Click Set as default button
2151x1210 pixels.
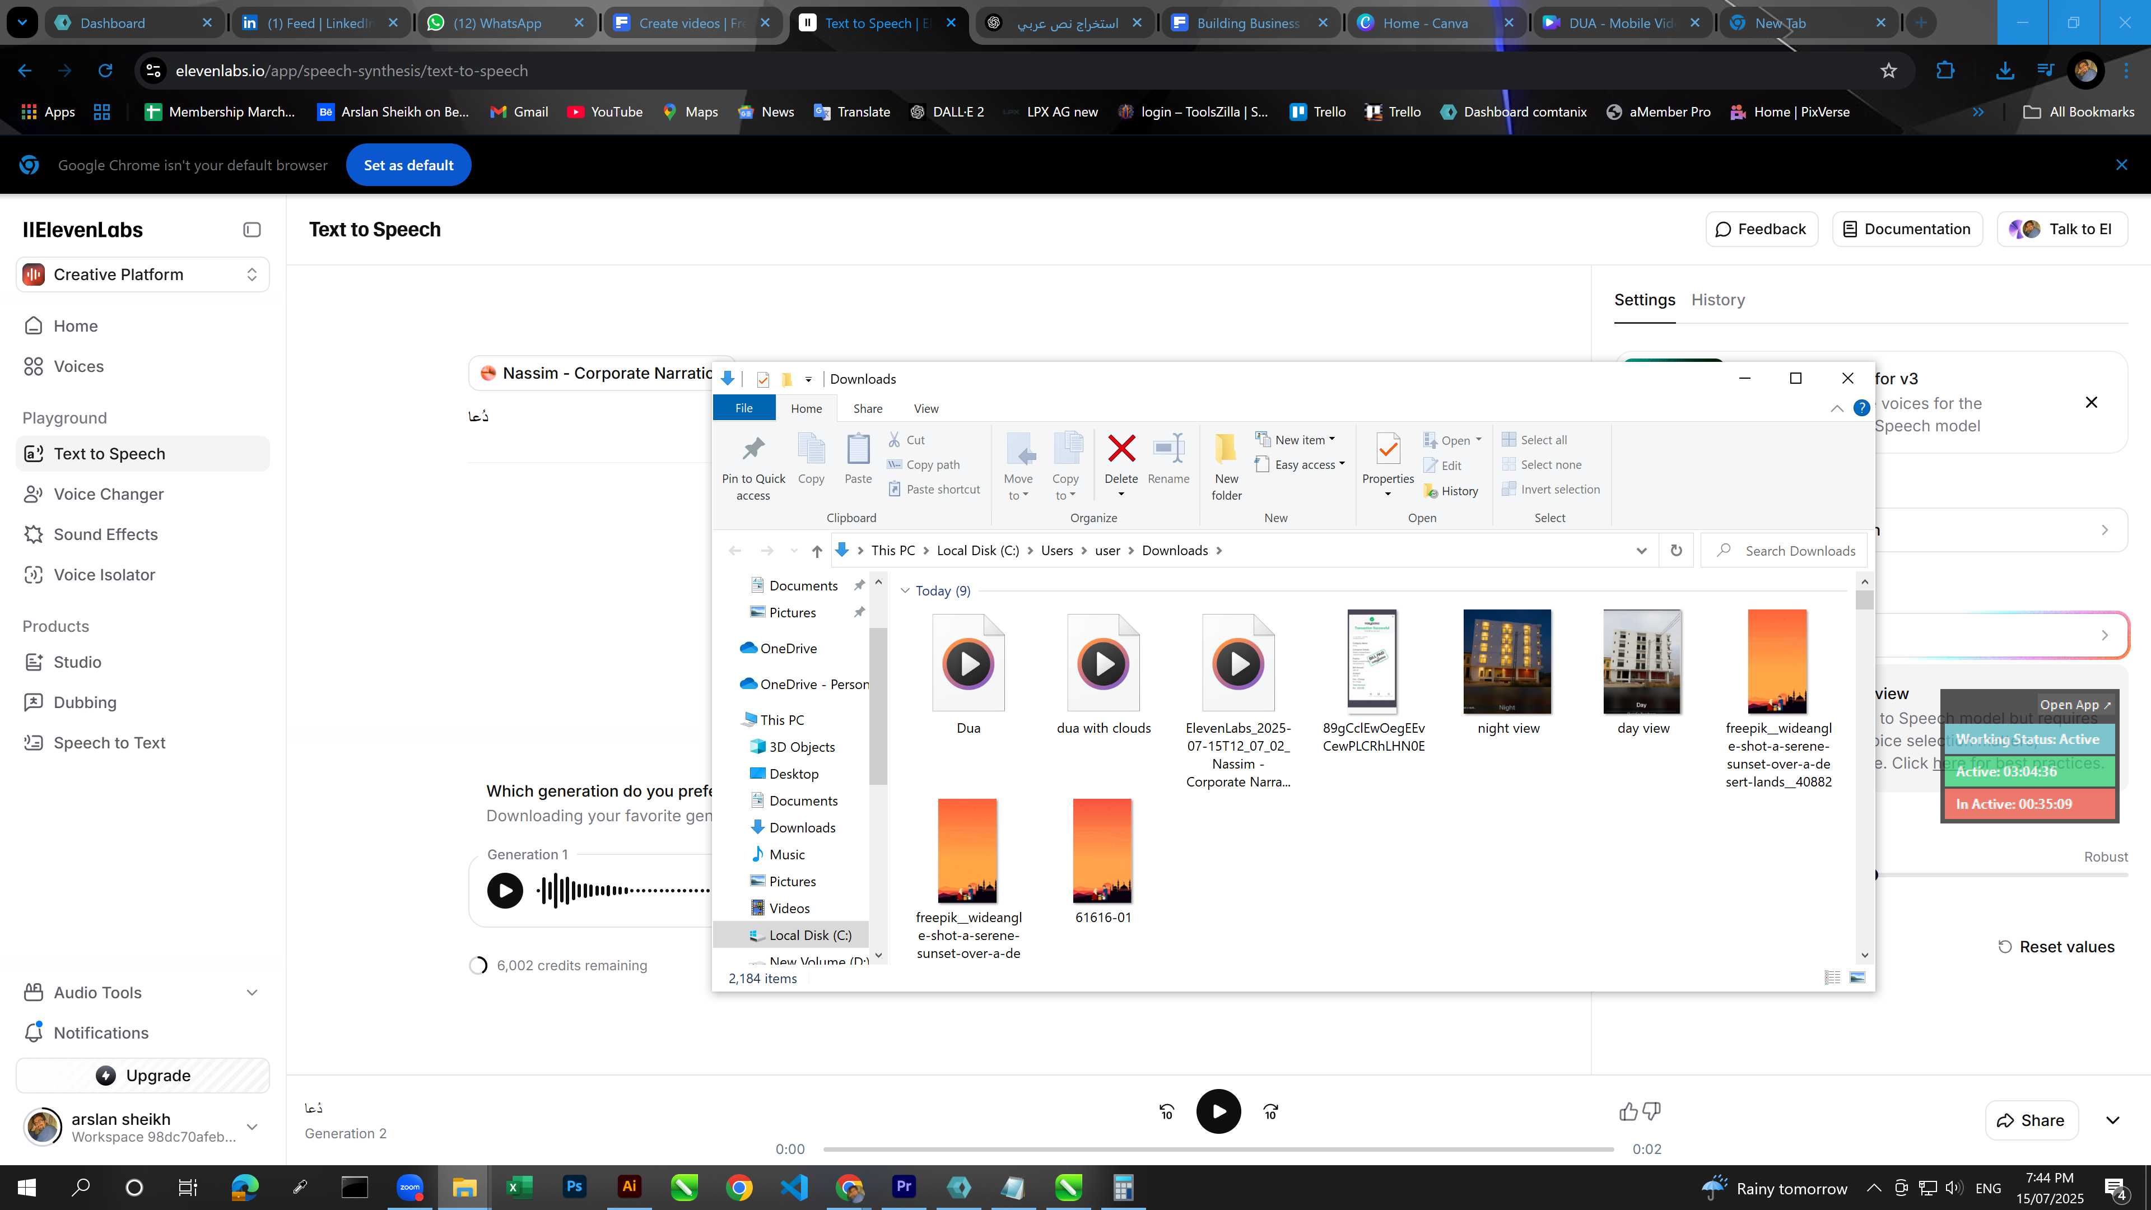tap(408, 165)
